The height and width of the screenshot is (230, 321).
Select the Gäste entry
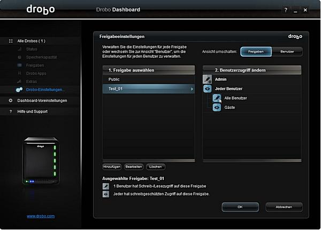pyautogui.click(x=230, y=107)
